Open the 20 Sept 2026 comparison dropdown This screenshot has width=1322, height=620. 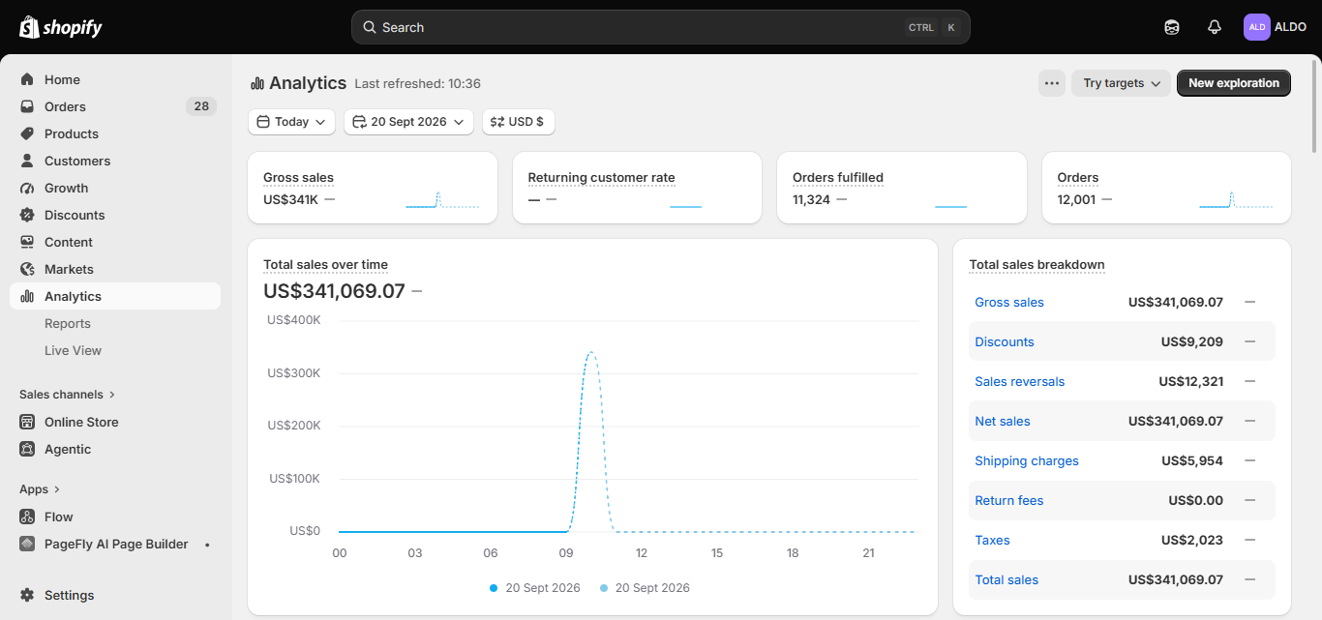click(409, 122)
